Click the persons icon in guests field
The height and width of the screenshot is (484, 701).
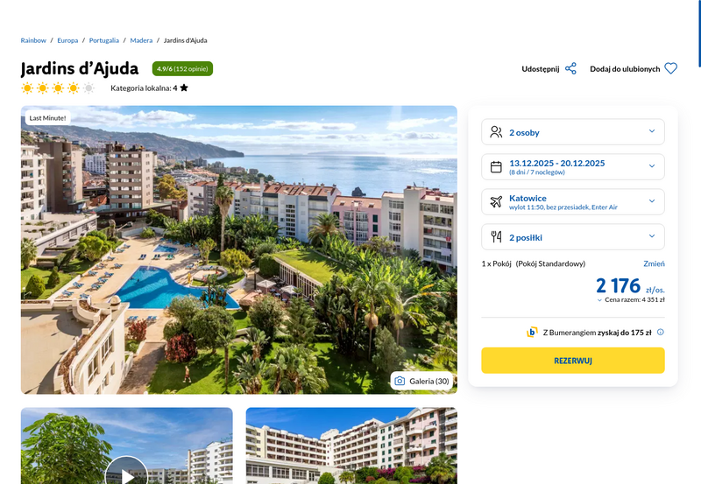click(496, 132)
